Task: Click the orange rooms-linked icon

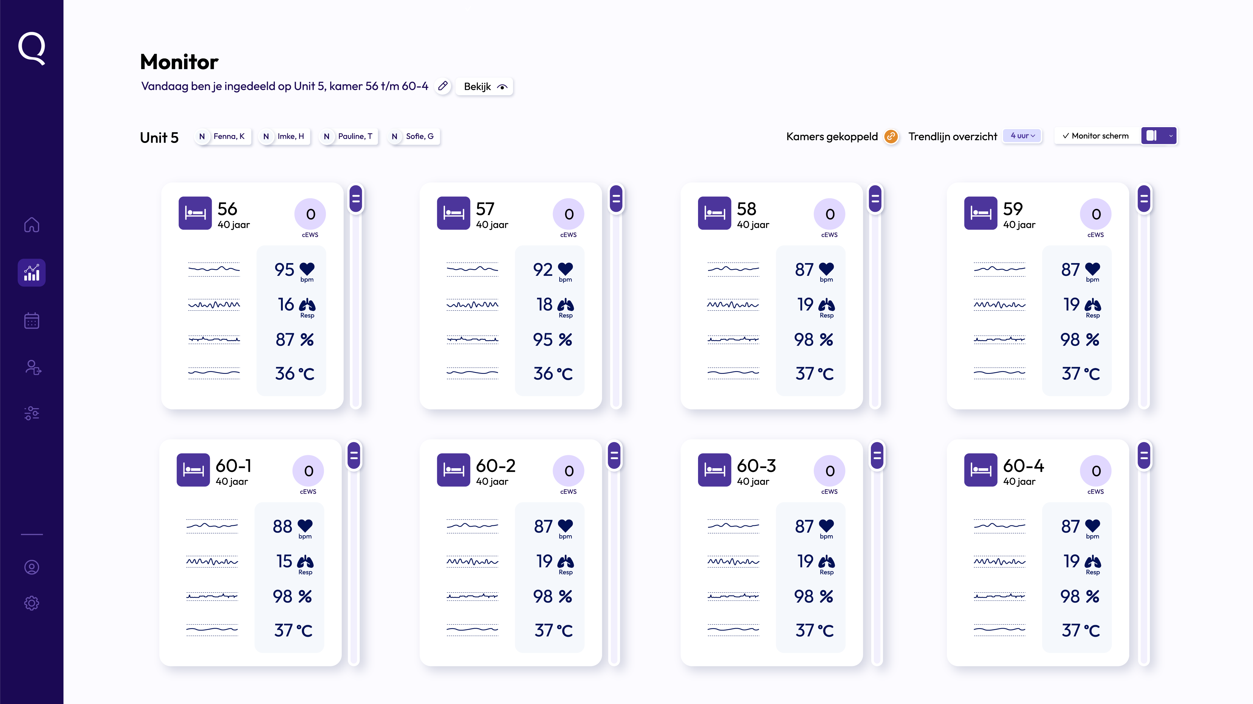Action: point(891,137)
